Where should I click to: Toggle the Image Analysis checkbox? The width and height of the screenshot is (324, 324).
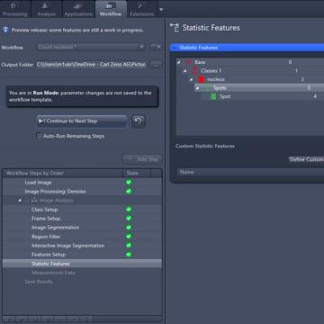pyautogui.click(x=27, y=201)
